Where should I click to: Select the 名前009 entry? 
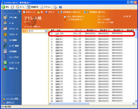click(x=59, y=62)
